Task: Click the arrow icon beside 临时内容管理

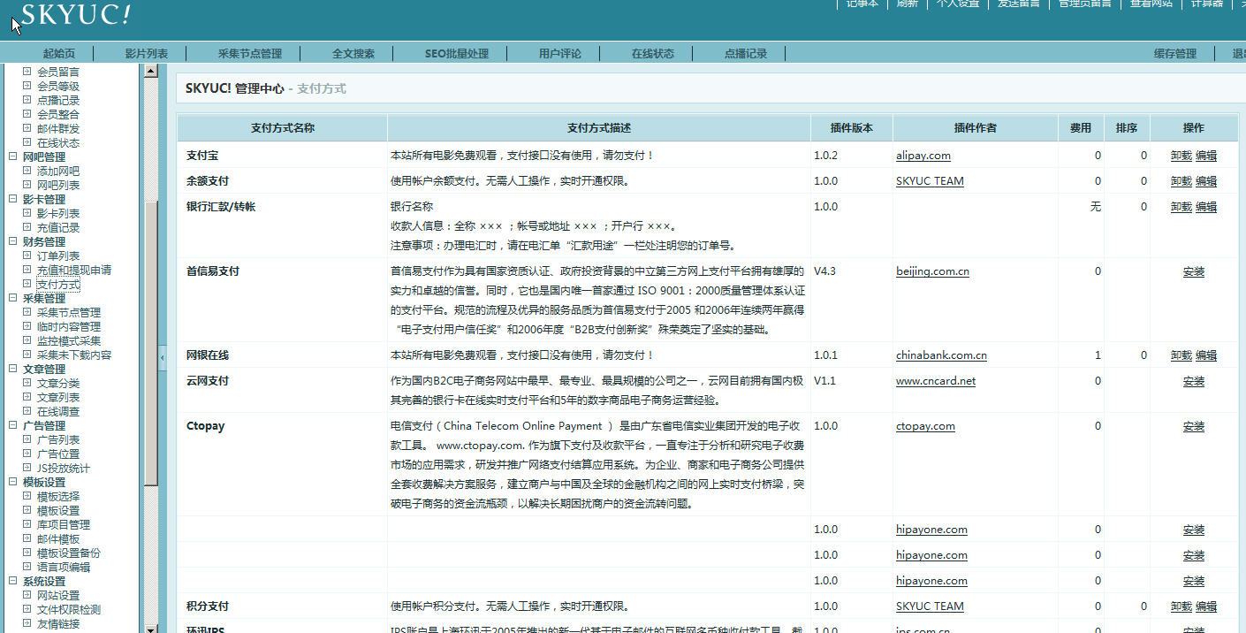Action: click(27, 326)
